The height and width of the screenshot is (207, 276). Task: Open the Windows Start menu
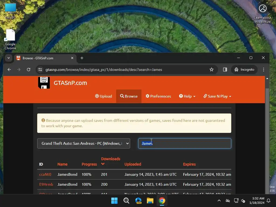pyautogui.click(x=114, y=201)
